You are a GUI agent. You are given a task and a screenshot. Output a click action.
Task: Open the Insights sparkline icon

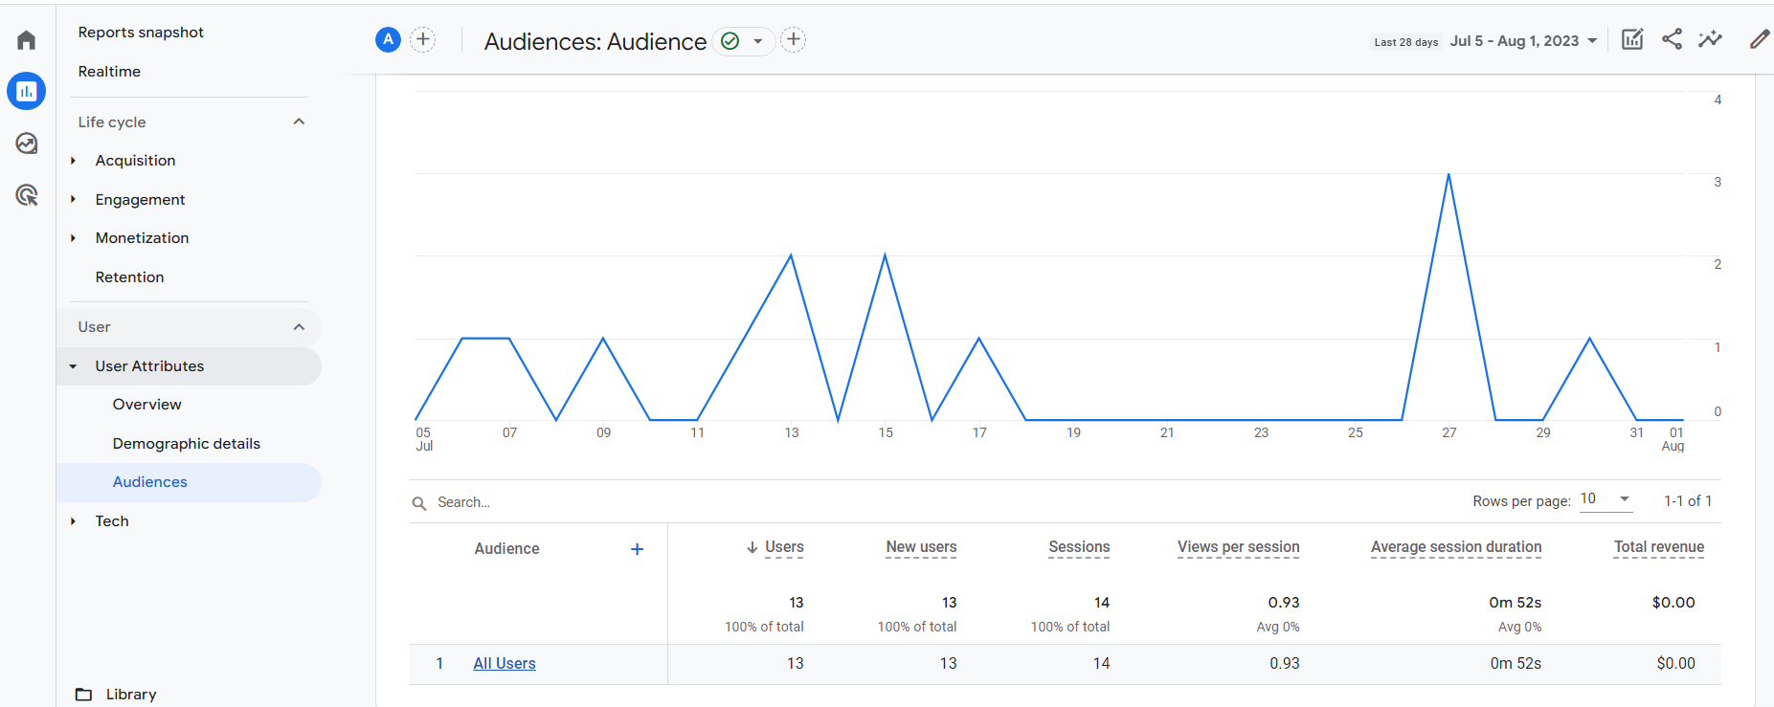[x=1710, y=39]
